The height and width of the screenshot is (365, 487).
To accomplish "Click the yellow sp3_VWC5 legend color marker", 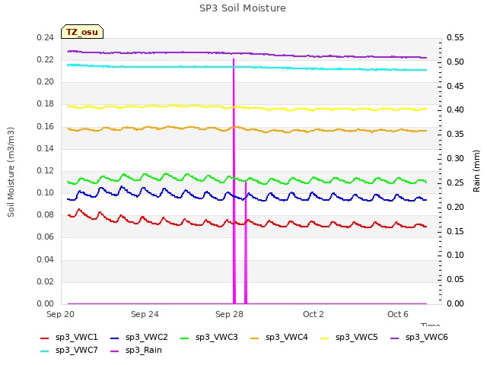I will pyautogui.click(x=325, y=338).
